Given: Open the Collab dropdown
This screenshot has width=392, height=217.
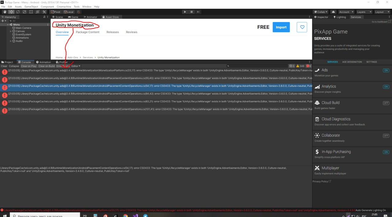Looking at the screenshot, I should click(x=321, y=12).
